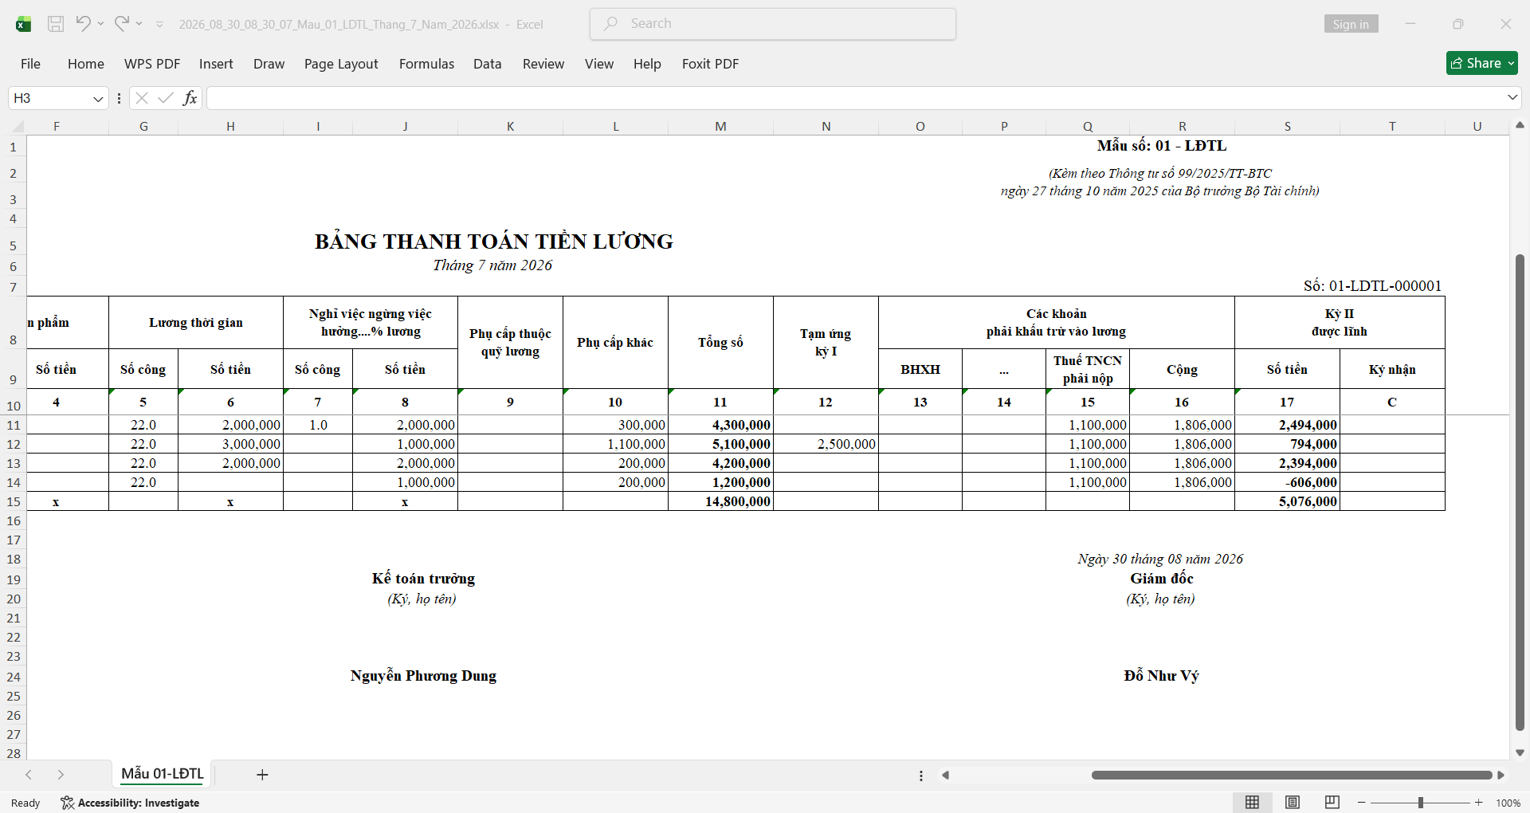Zoom in with the plus button
Viewport: 1530px width, 813px height.
click(x=1479, y=803)
